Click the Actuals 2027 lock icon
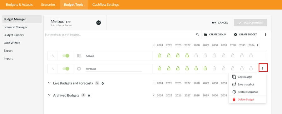The image size is (282, 114). (x=187, y=55)
